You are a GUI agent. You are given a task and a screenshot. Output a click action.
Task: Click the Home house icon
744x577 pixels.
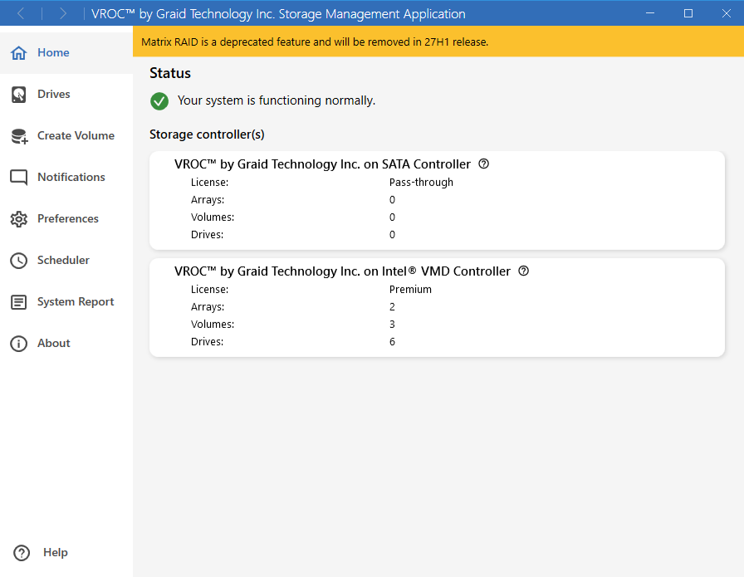pyautogui.click(x=19, y=52)
